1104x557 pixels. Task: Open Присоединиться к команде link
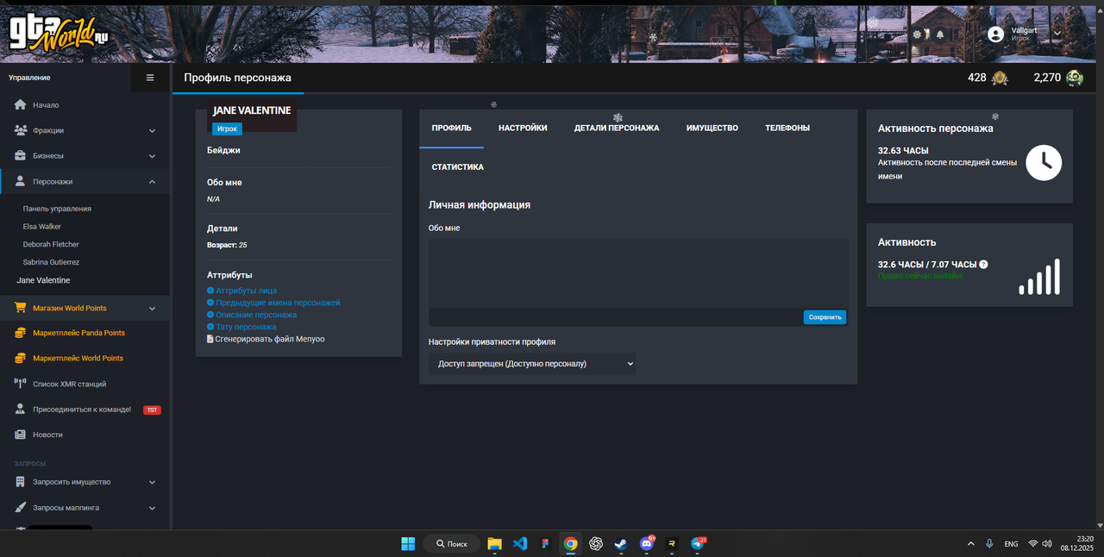(82, 410)
